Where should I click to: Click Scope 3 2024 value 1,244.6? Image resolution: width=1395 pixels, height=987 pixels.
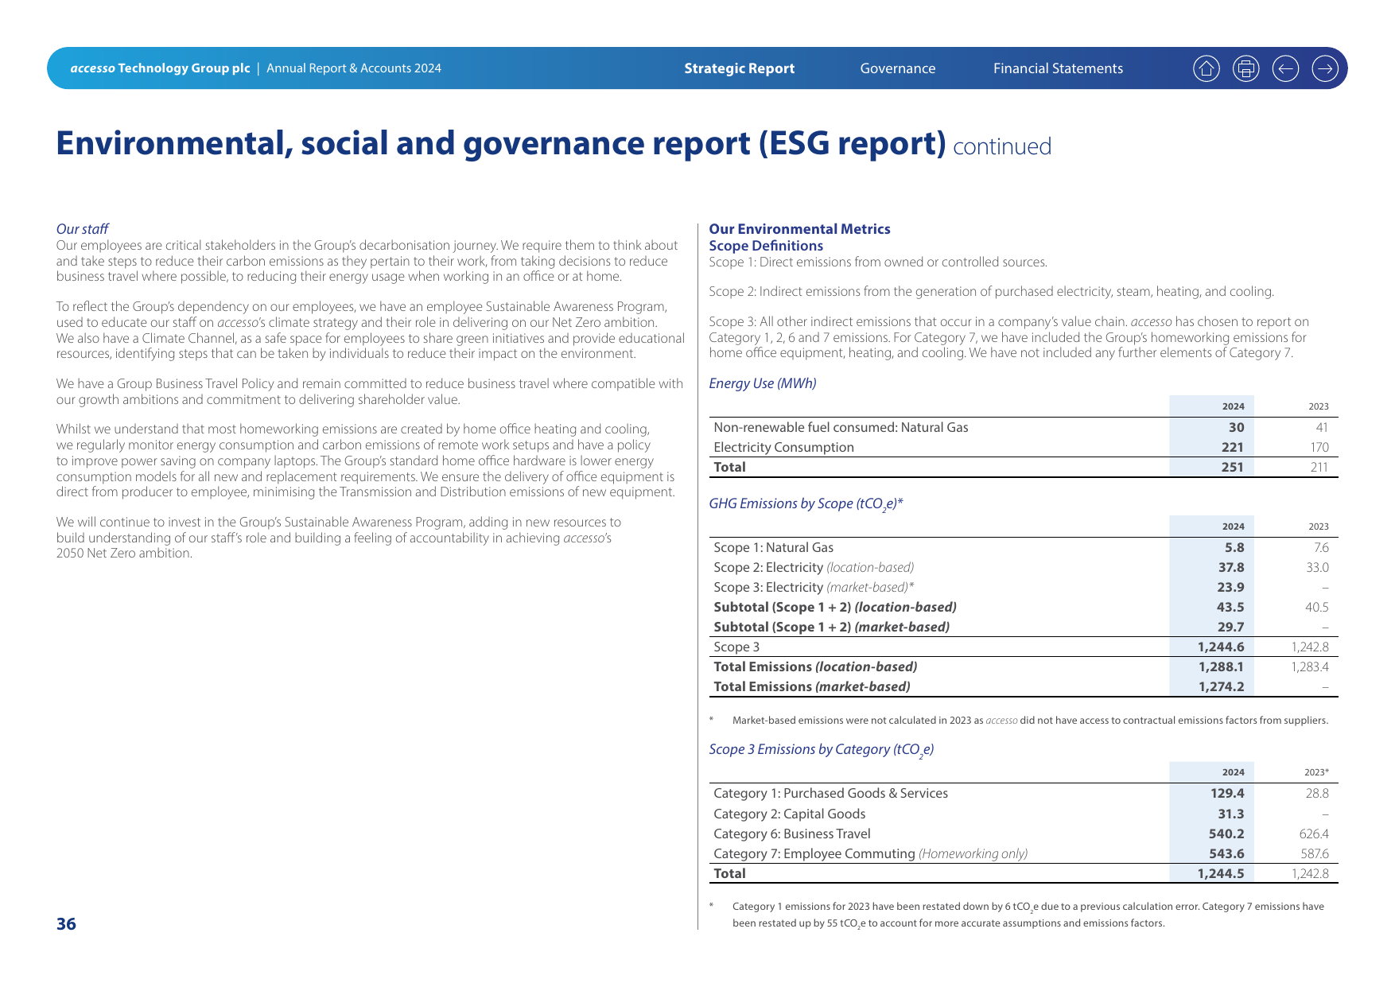pyautogui.click(x=1221, y=647)
